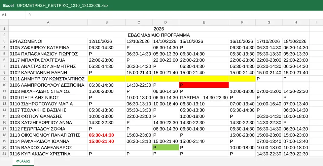Select the yellow cell in column B row 9
Screen dimensions: 323x166
tap(107, 79)
